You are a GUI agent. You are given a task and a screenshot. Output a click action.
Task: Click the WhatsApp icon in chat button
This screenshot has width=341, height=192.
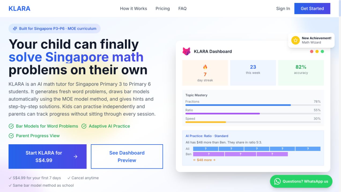(277, 181)
